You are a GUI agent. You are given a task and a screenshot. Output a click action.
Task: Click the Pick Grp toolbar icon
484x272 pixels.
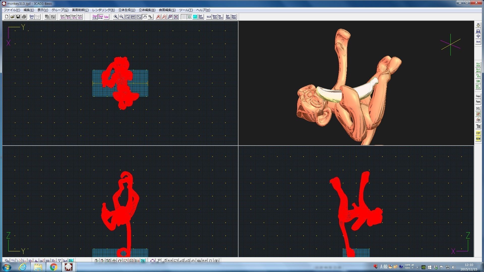point(80,17)
